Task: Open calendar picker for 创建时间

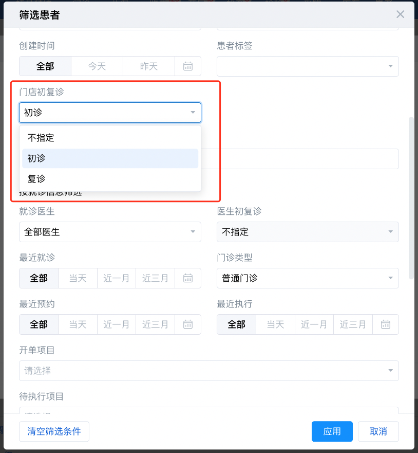Action: (188, 66)
